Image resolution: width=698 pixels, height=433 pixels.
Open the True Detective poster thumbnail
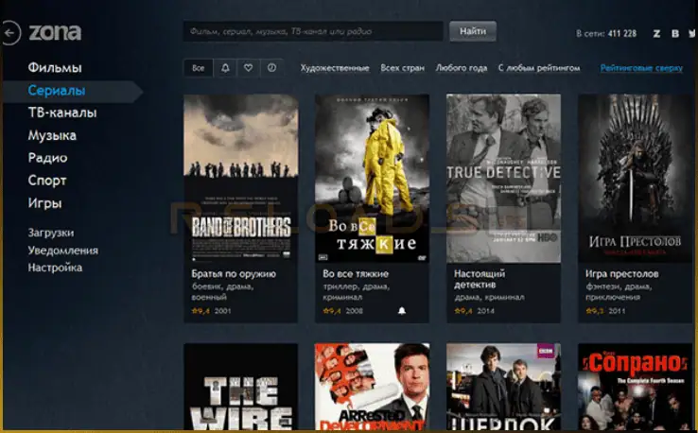[503, 178]
